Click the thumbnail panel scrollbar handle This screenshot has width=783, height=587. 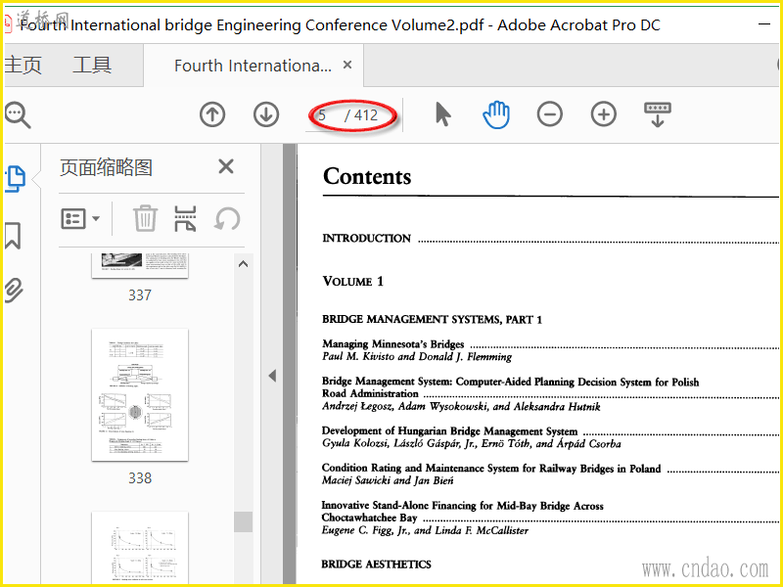(243, 521)
